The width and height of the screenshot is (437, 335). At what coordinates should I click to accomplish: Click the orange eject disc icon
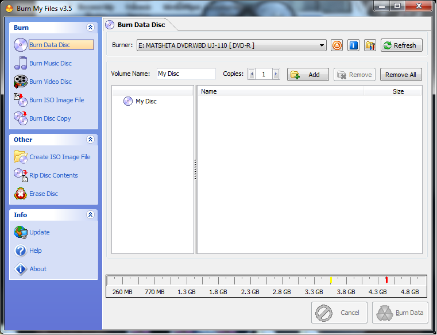(337, 45)
